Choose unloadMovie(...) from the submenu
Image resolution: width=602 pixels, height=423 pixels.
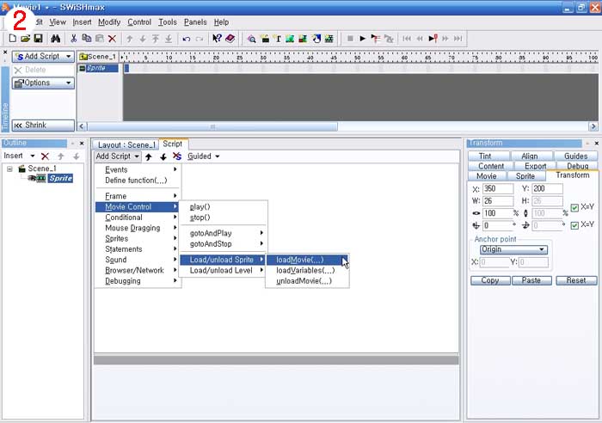pos(307,281)
